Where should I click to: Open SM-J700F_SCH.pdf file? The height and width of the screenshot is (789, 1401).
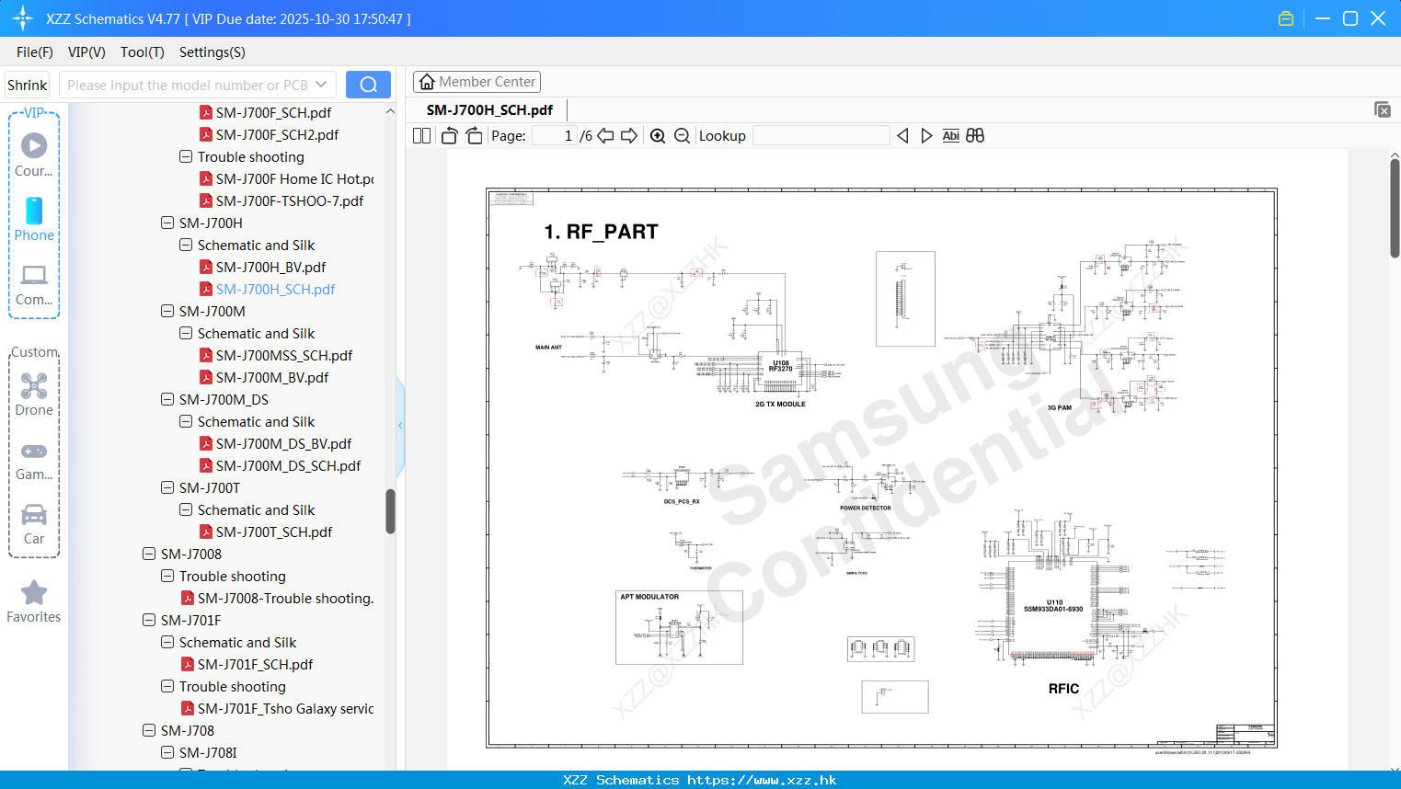(x=273, y=113)
